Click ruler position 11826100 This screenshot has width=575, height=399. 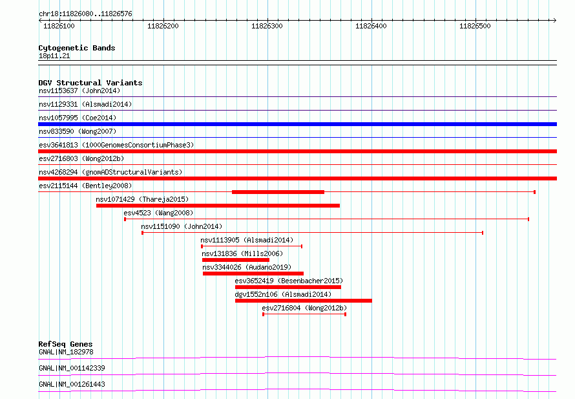[59, 26]
